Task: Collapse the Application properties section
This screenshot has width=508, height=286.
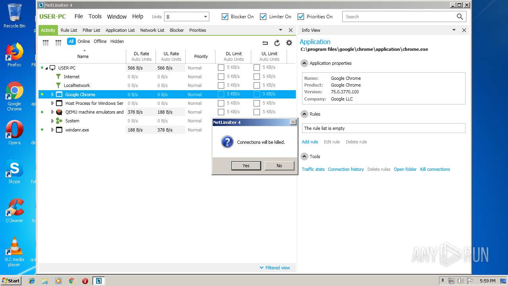Action: (x=304, y=63)
